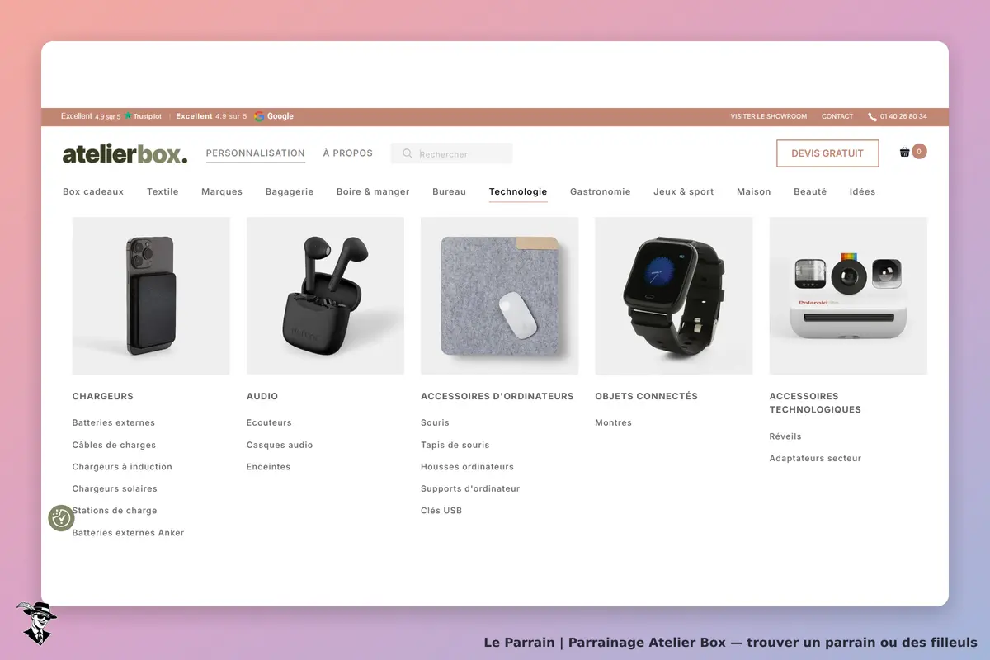Open the Chargeurs phone battery image
The height and width of the screenshot is (660, 990).
(151, 296)
